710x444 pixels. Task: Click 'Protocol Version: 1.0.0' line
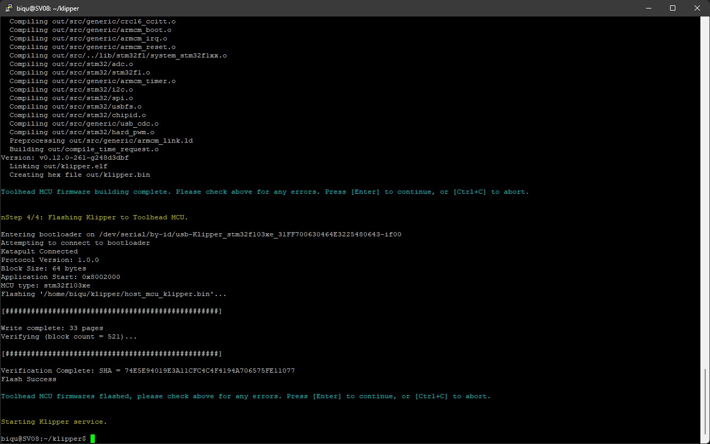[50, 260]
